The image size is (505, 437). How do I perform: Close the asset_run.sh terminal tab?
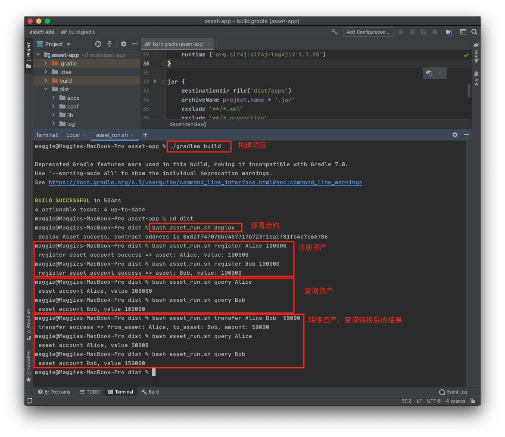click(x=132, y=135)
